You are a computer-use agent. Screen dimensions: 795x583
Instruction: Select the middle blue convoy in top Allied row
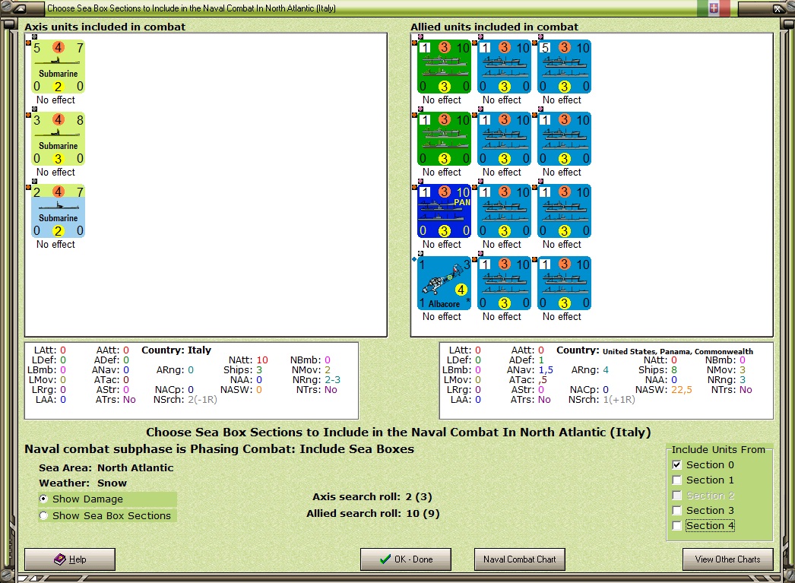coord(504,66)
